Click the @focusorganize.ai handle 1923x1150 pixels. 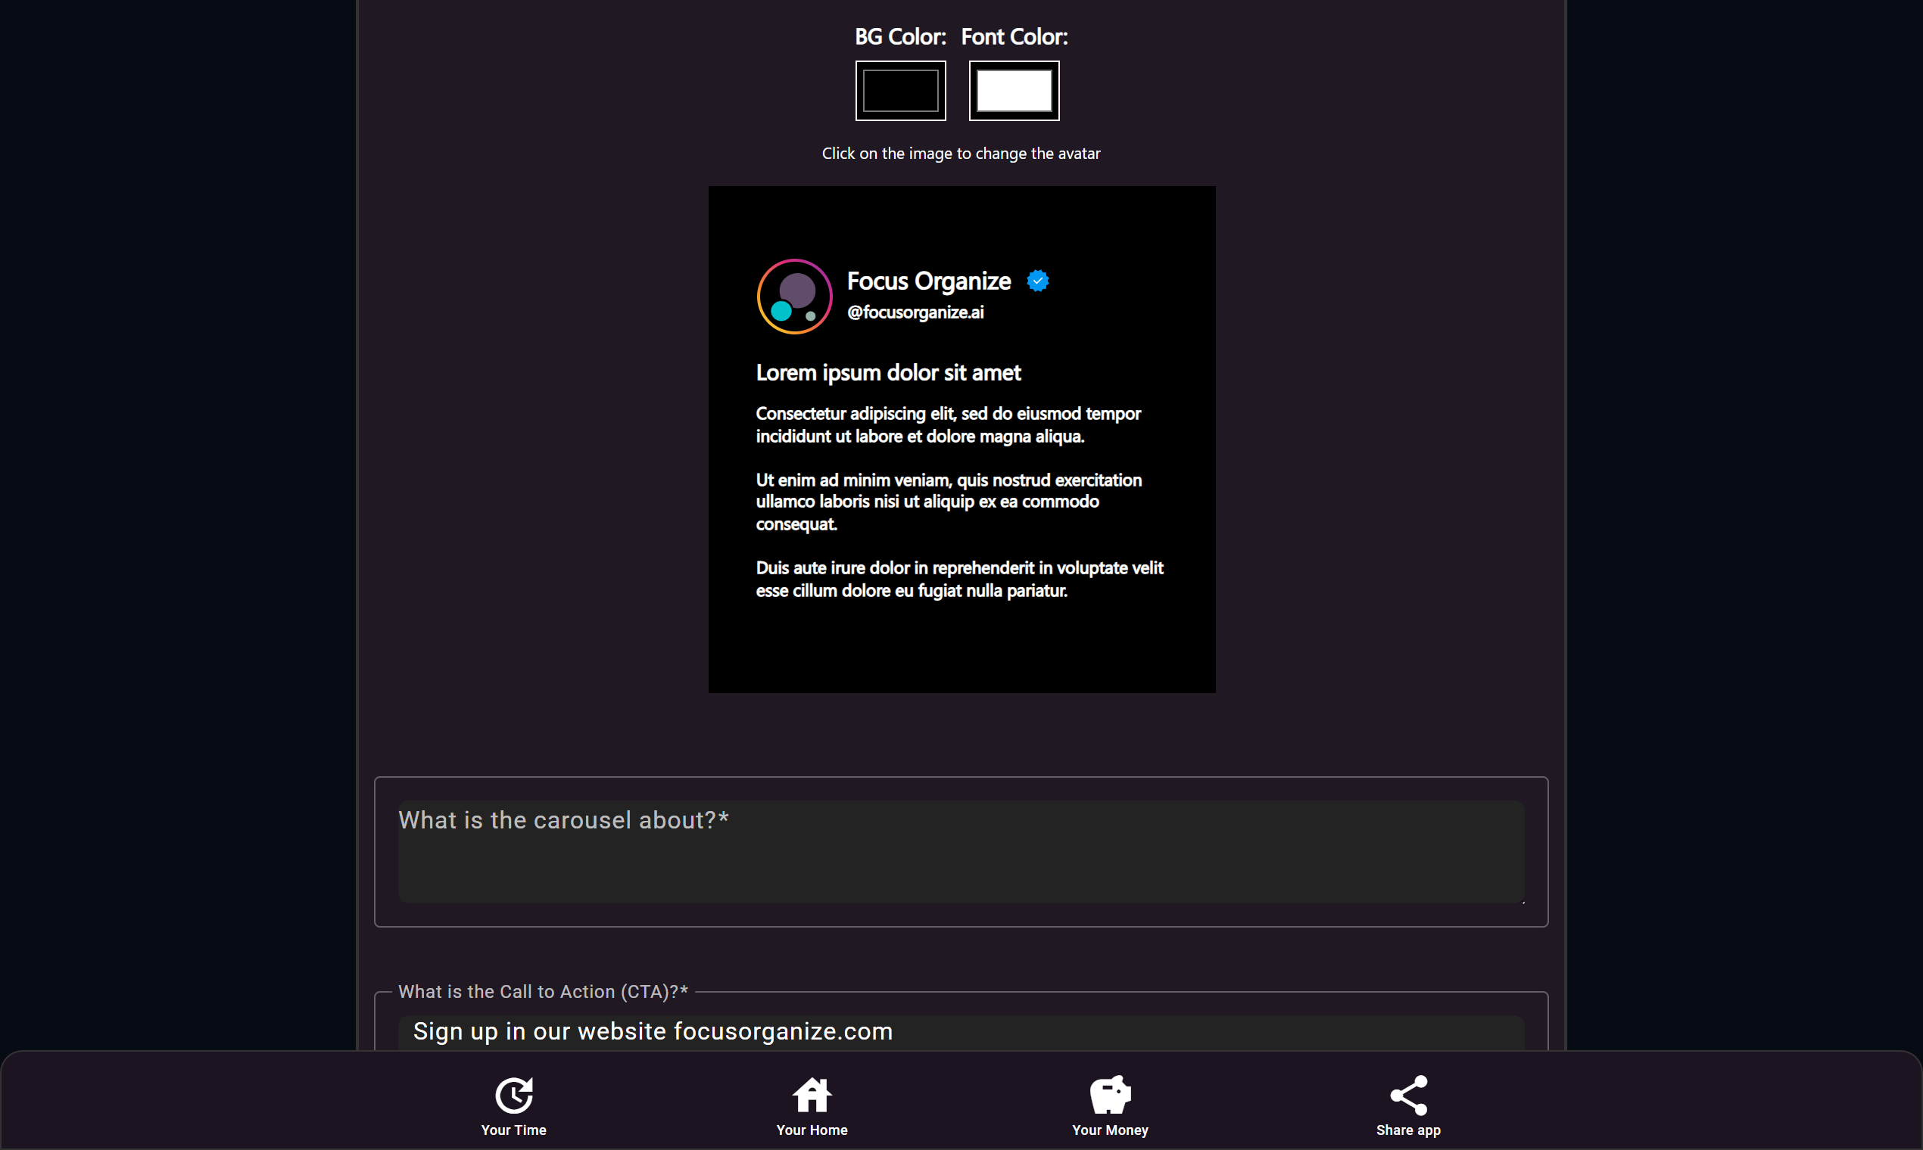click(x=915, y=312)
